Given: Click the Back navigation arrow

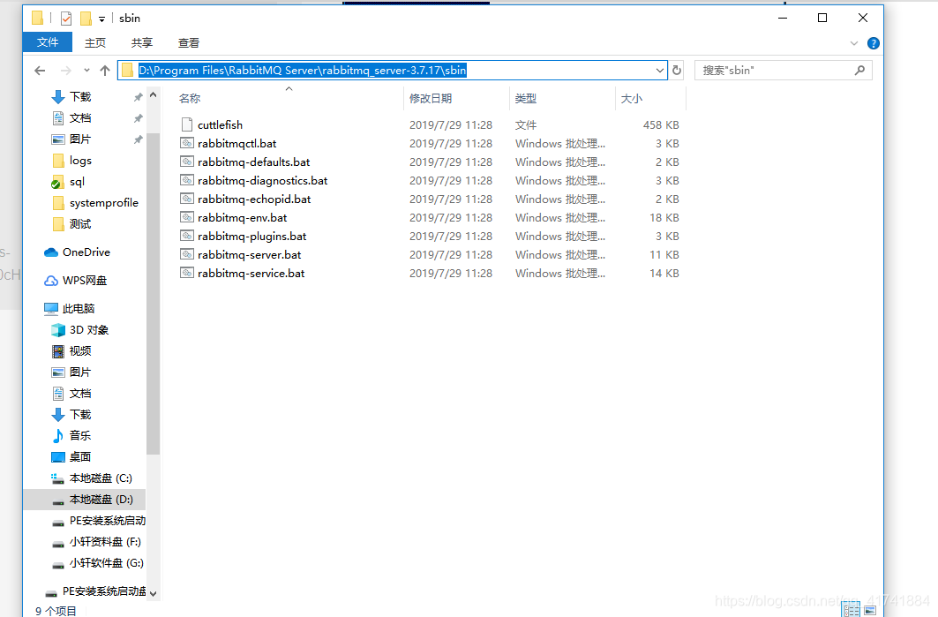Looking at the screenshot, I should coord(40,71).
